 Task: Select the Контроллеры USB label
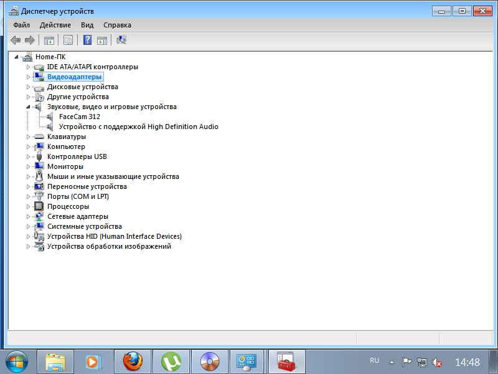coord(77,156)
